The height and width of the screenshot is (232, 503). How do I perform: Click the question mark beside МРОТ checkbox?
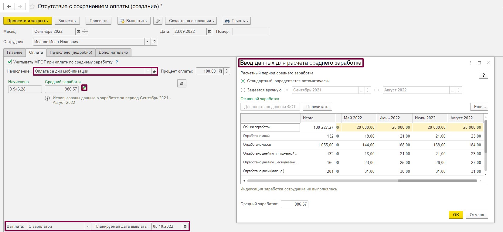[117, 62]
